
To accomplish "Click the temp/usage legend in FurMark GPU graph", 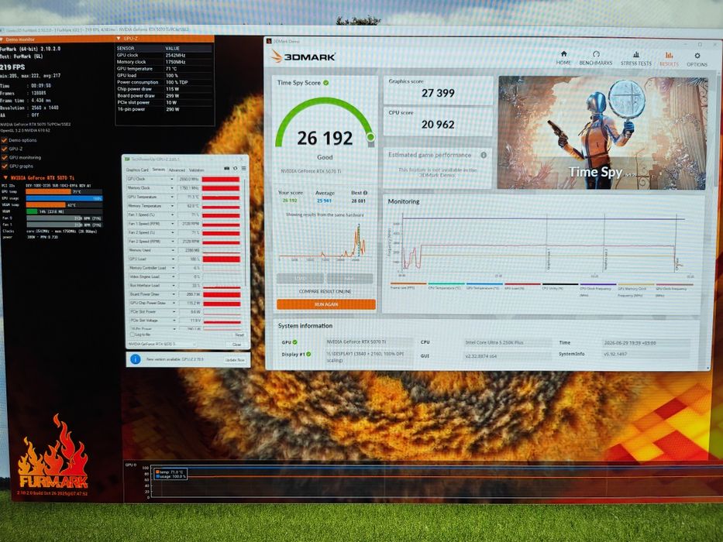I will point(170,474).
